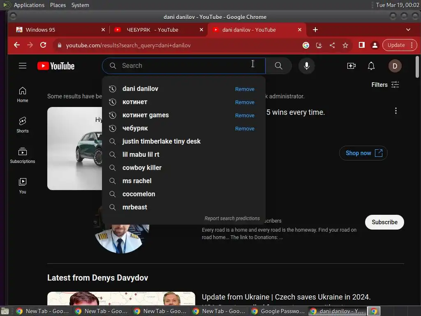This screenshot has width=421, height=316.
Task: Remove 'котинет' from search history
Action: click(x=245, y=102)
